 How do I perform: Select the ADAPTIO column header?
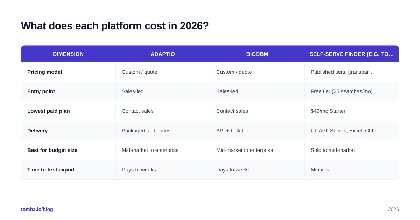pos(163,54)
